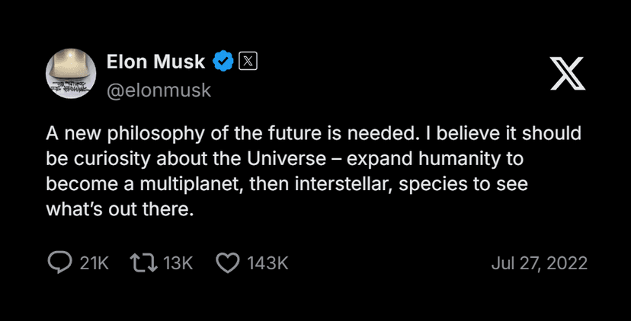Click the 13K retweets count
631x321 pixels.
pyautogui.click(x=178, y=263)
